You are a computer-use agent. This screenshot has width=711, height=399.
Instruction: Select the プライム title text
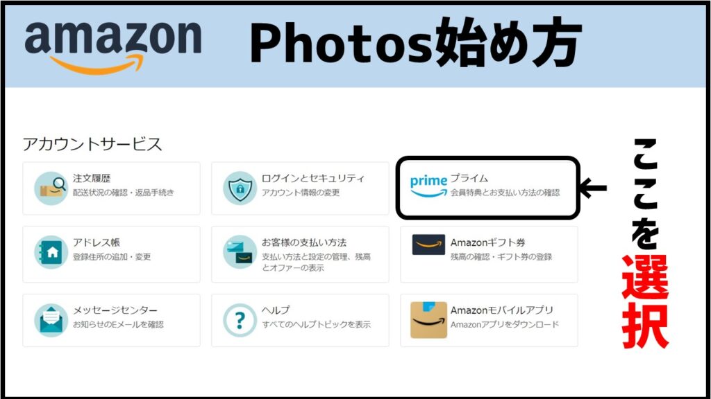pyautogui.click(x=469, y=178)
